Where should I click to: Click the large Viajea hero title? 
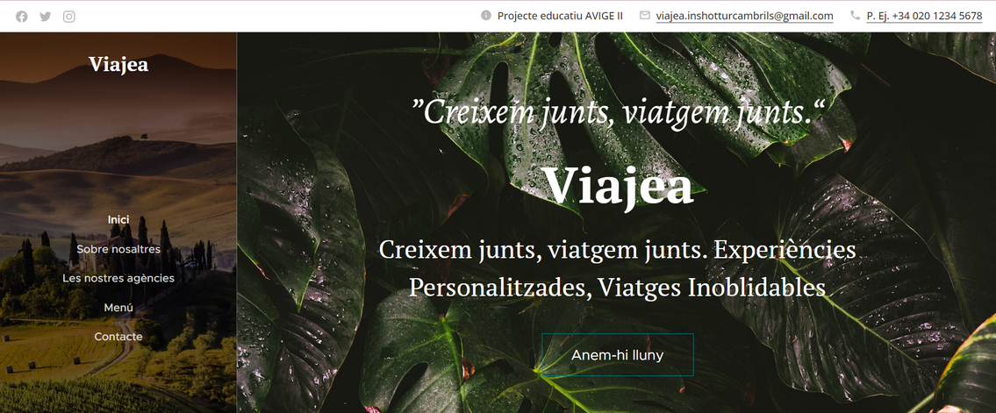click(618, 185)
